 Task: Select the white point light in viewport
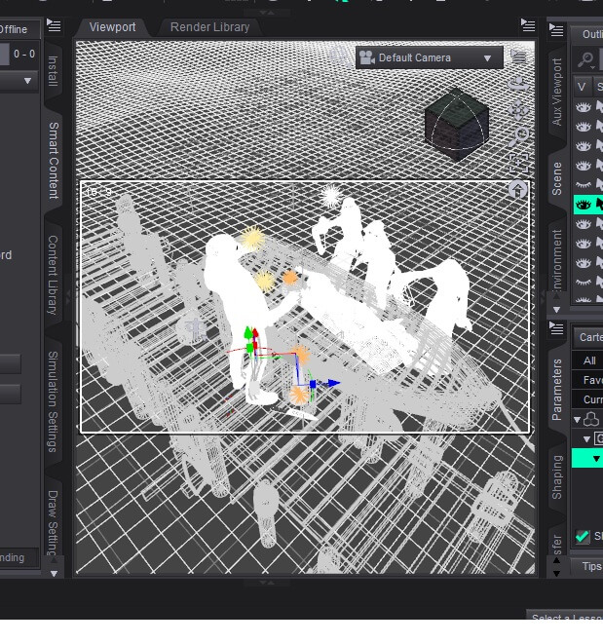(x=331, y=197)
